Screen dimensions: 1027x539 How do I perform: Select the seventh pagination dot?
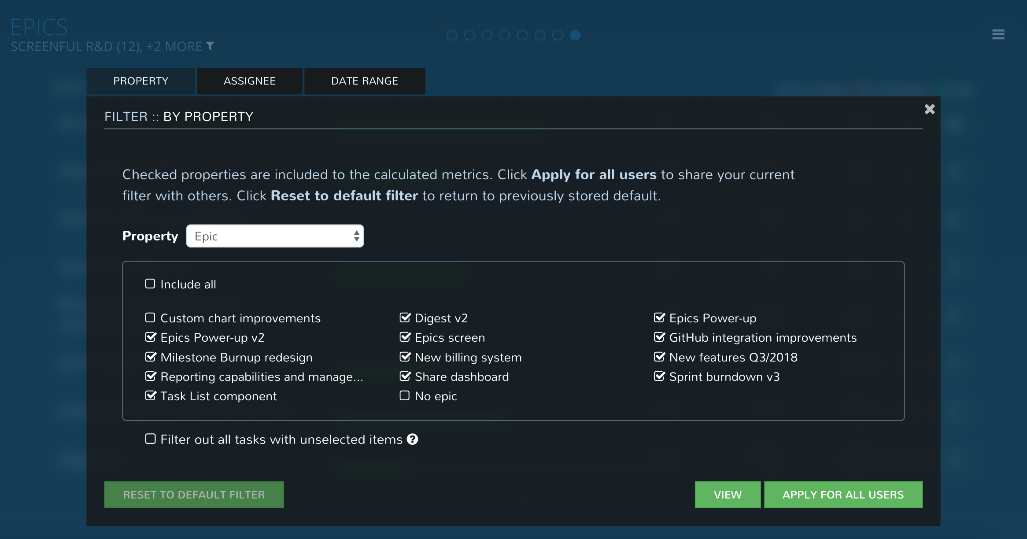557,35
